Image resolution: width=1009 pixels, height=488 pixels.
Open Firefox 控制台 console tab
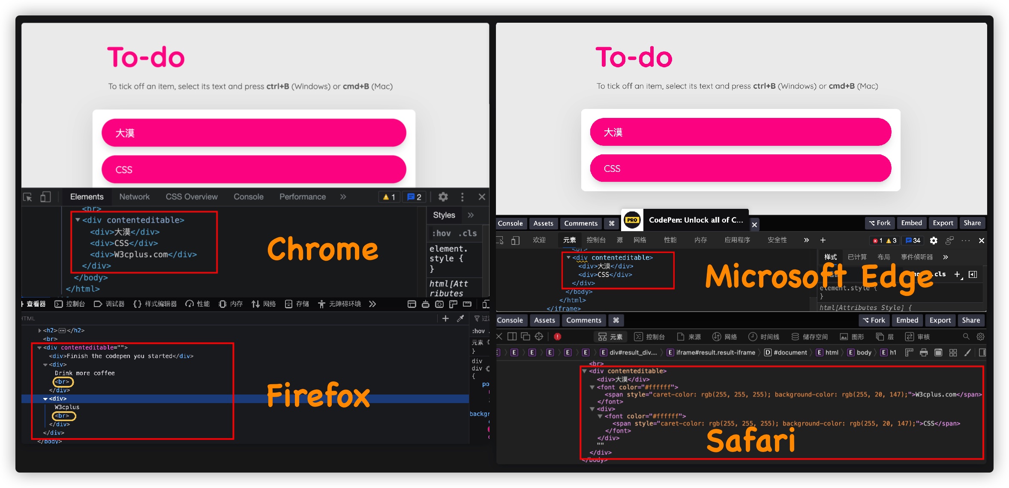pyautogui.click(x=70, y=304)
